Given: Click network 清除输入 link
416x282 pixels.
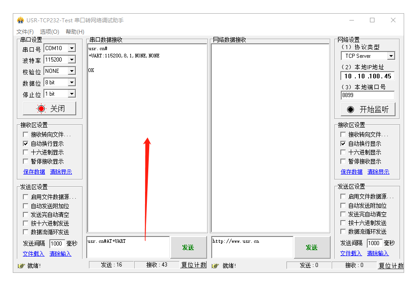Looking at the screenshot, I should click(378, 253).
